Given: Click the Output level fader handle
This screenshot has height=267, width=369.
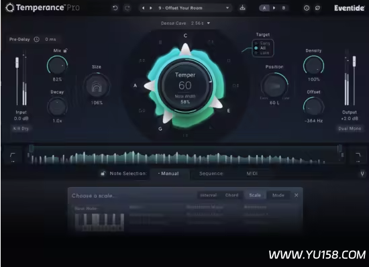Looking at the screenshot, I should (354, 61).
